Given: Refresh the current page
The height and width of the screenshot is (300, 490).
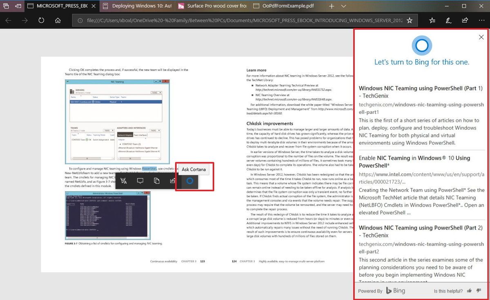Looking at the screenshot, I should pyautogui.click(x=41, y=20).
